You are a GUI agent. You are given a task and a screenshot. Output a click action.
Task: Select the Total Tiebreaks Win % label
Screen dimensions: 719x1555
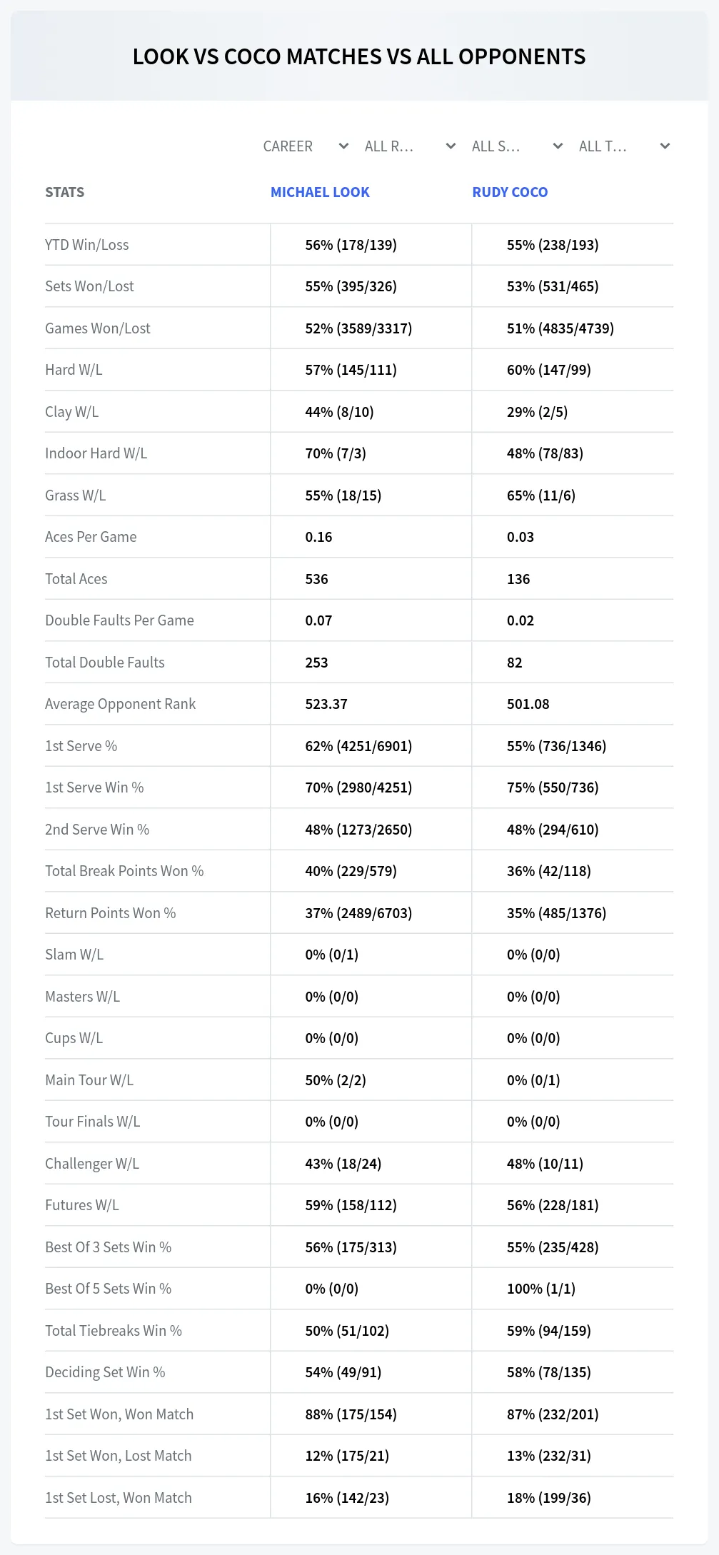click(114, 1331)
